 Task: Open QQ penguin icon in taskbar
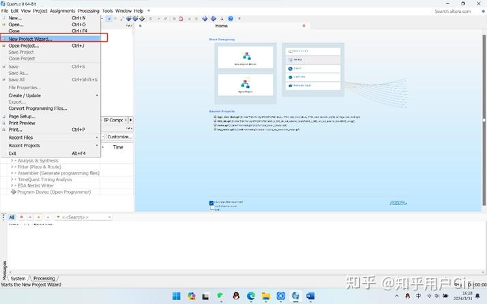[x=236, y=297]
